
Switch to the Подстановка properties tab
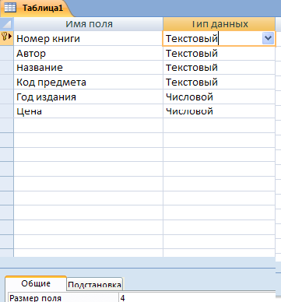[x=94, y=285]
